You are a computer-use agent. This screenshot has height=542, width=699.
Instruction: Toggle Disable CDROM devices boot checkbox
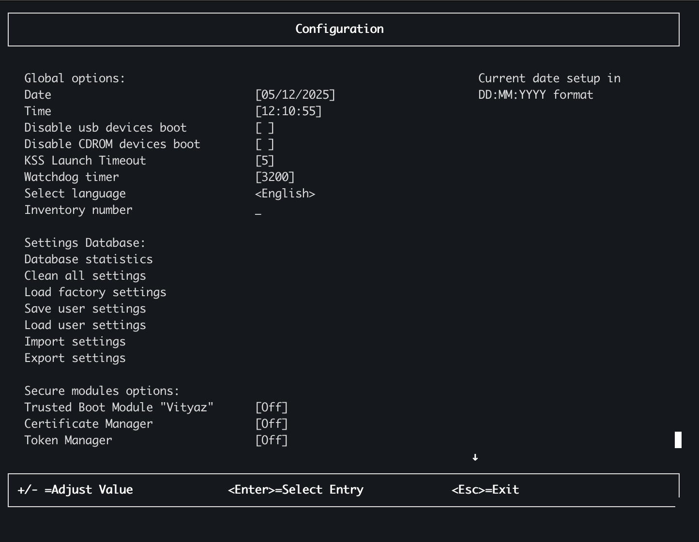(265, 144)
